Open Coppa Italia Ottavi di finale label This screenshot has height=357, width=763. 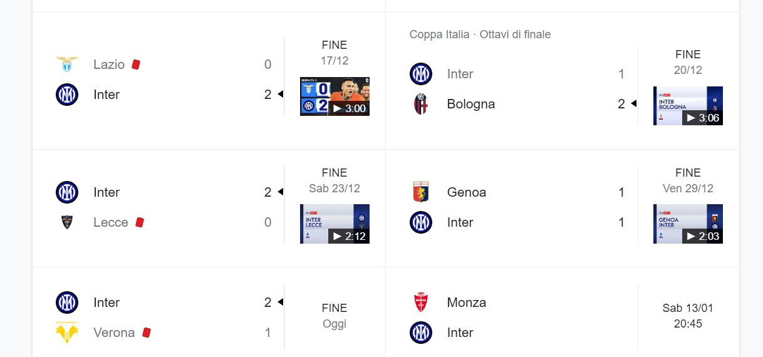click(x=480, y=34)
